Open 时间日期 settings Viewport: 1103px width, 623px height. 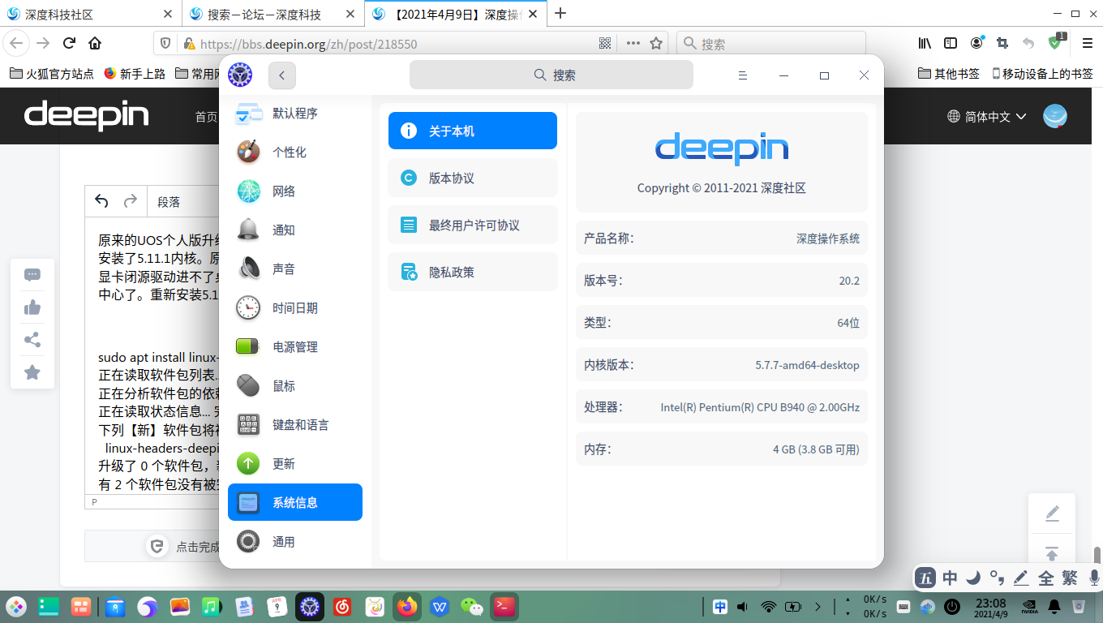click(294, 308)
